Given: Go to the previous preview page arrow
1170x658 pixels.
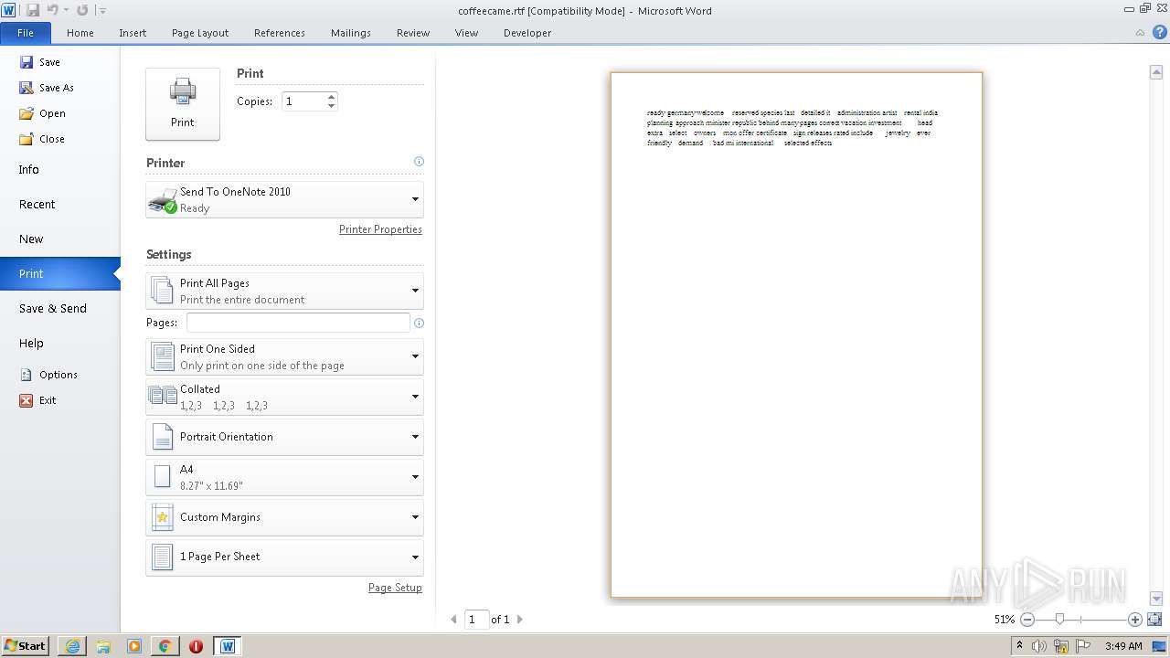Looking at the screenshot, I should [x=453, y=620].
